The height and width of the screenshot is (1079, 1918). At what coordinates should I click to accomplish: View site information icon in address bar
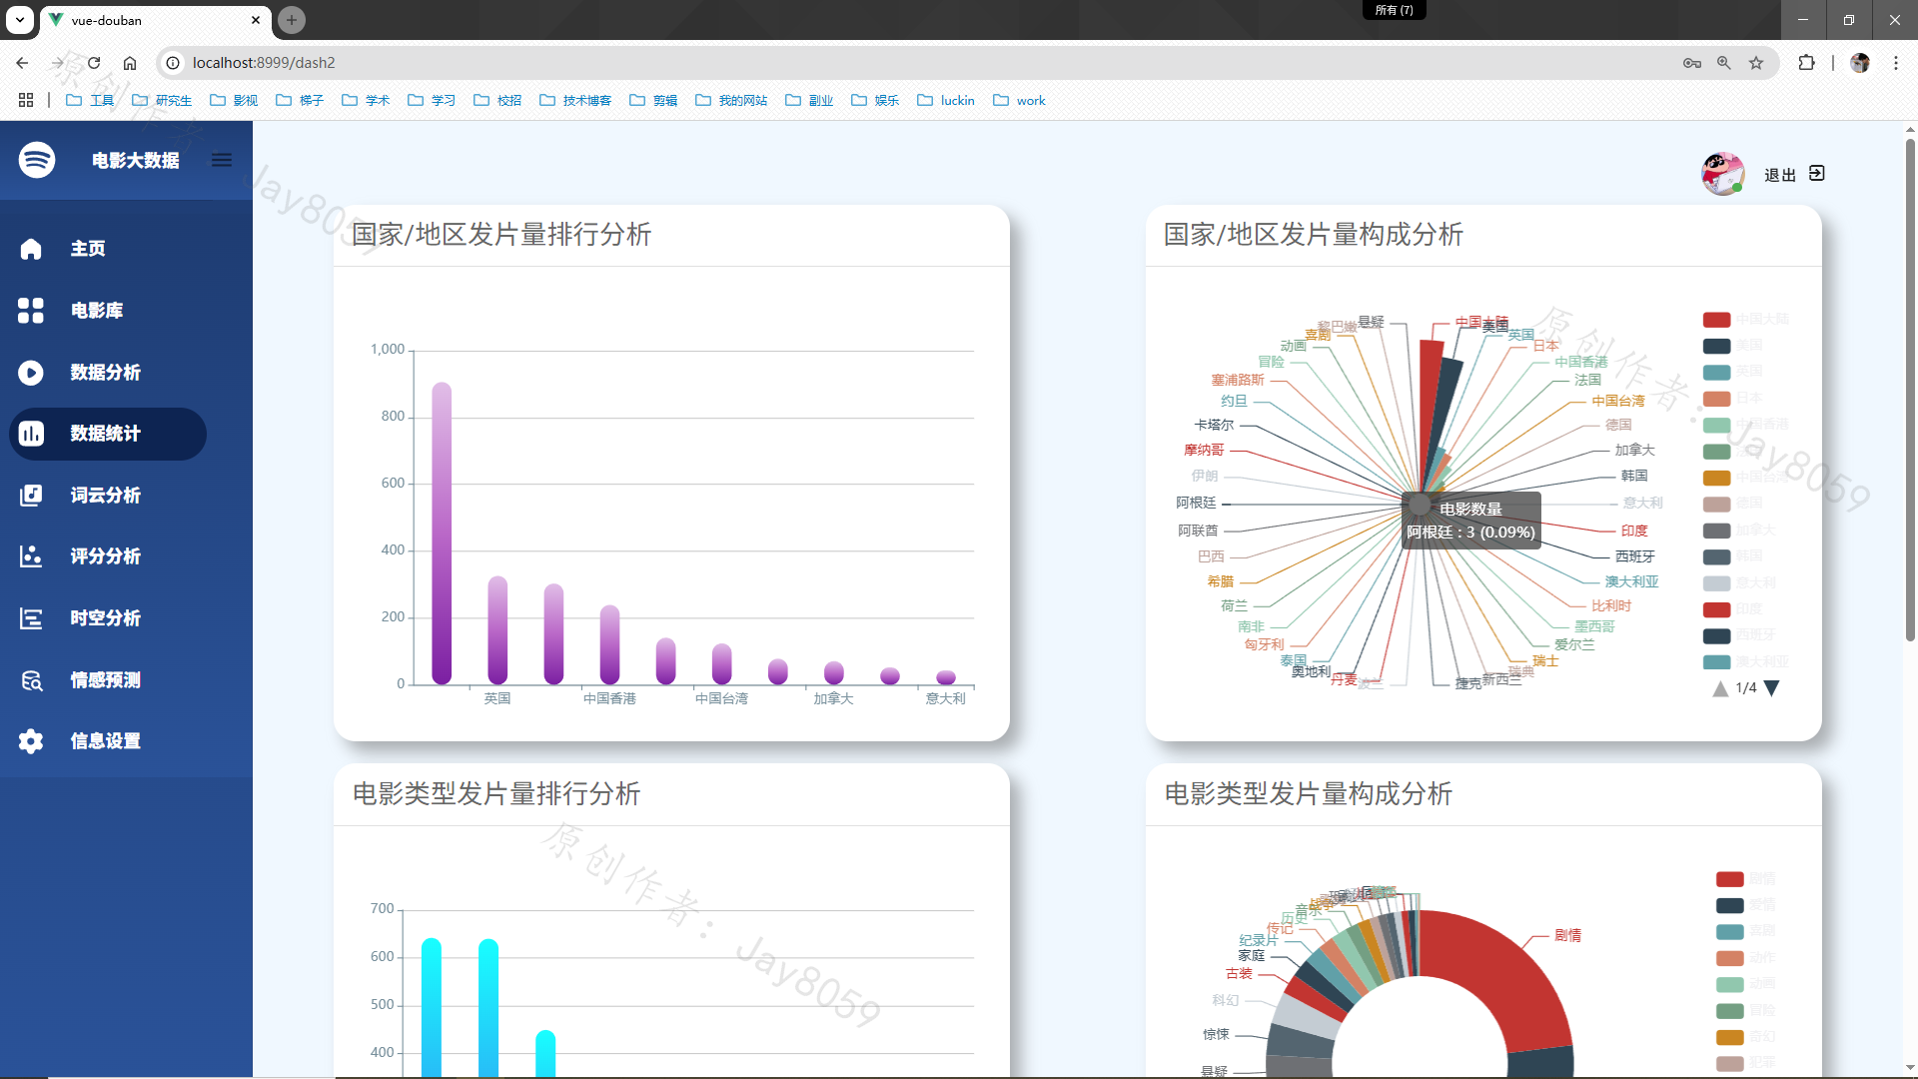click(x=173, y=63)
